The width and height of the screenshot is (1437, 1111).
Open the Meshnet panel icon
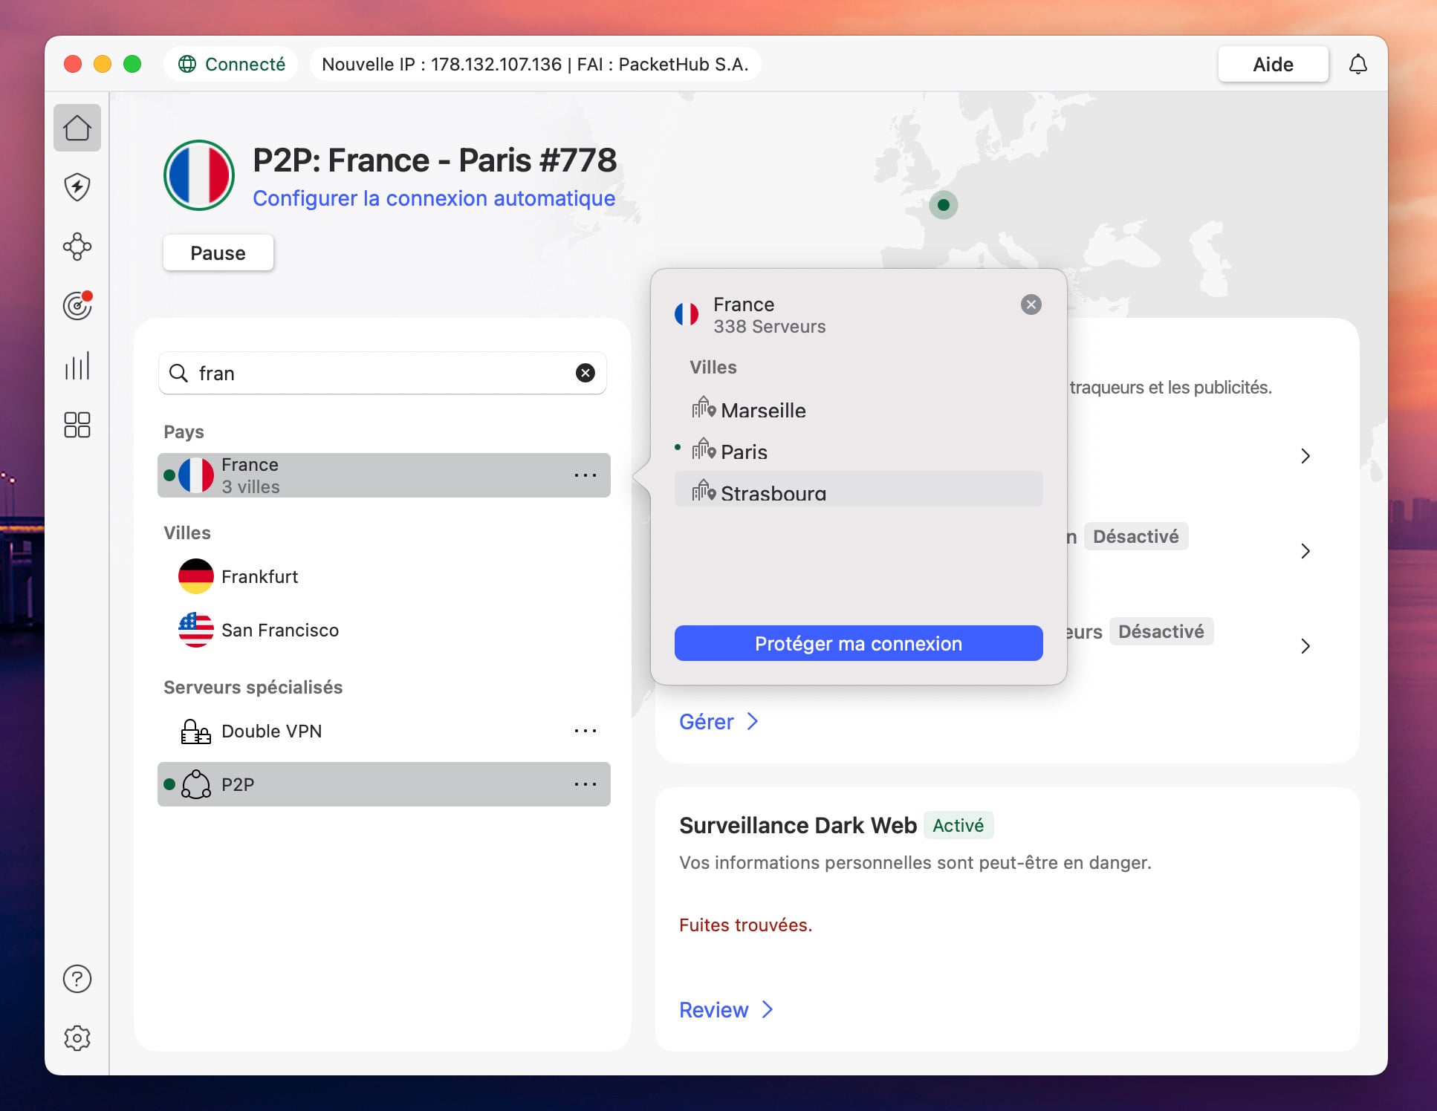[x=77, y=247]
